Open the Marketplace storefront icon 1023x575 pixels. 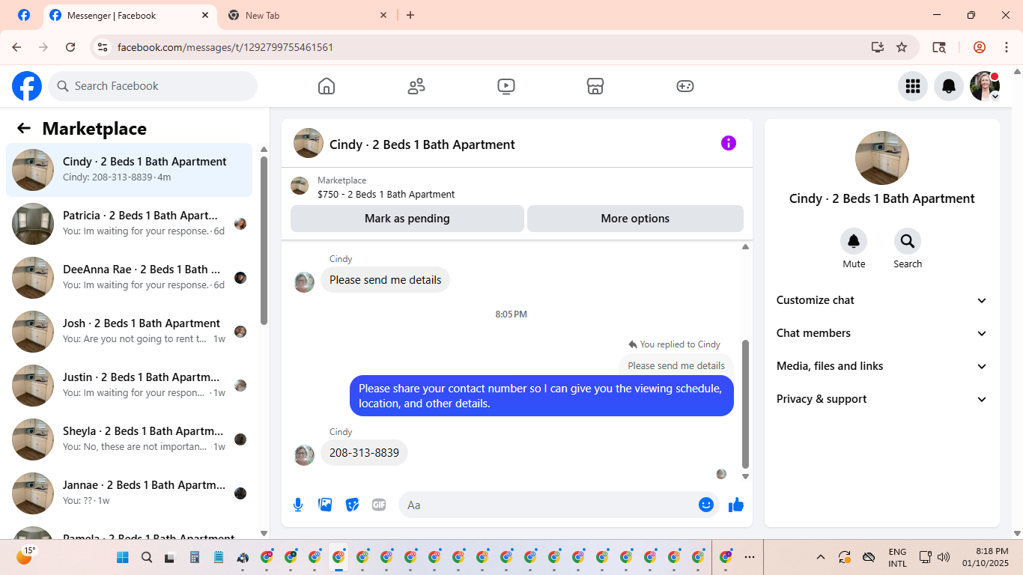(x=595, y=86)
